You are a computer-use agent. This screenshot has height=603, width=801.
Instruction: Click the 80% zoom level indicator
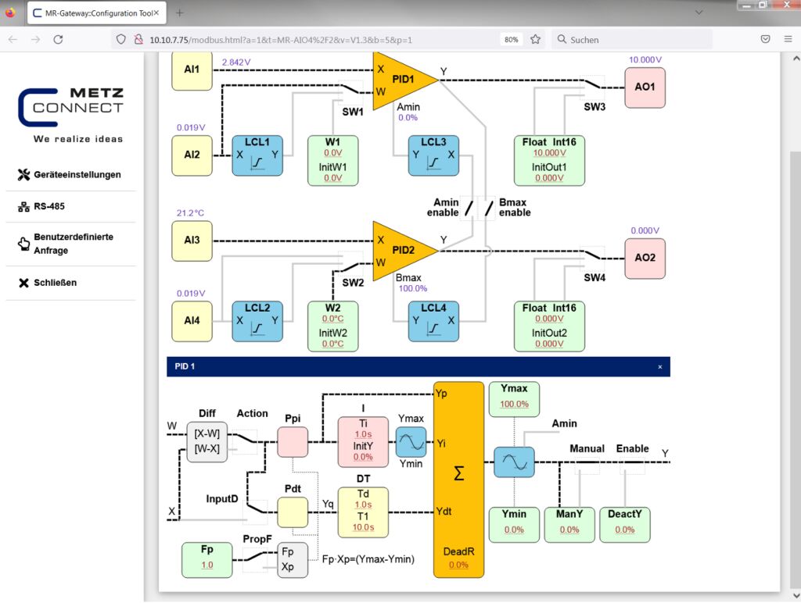click(x=511, y=39)
